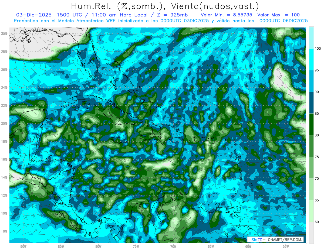324x250 pixels.
Task: Select the medium green 75–80 legend segment
Action: (311, 146)
